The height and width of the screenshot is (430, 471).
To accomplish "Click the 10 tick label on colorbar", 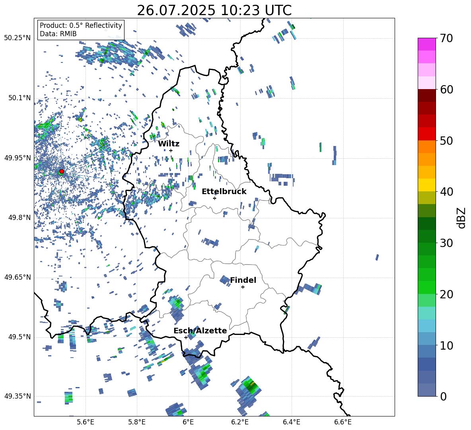I will (x=446, y=346).
